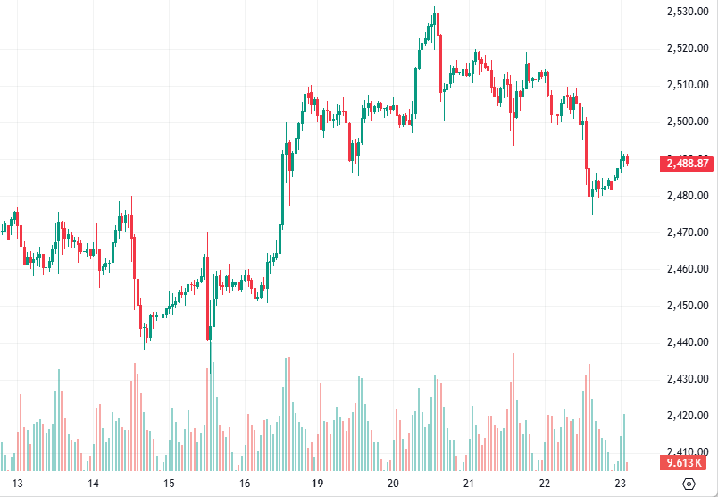
Task: Select date 23 on the time axis
Action: pos(620,484)
